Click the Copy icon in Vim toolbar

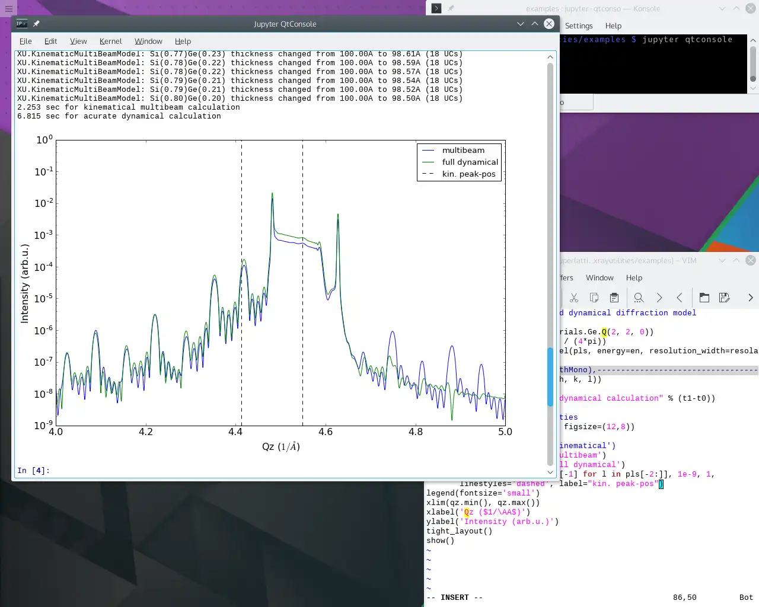click(594, 298)
